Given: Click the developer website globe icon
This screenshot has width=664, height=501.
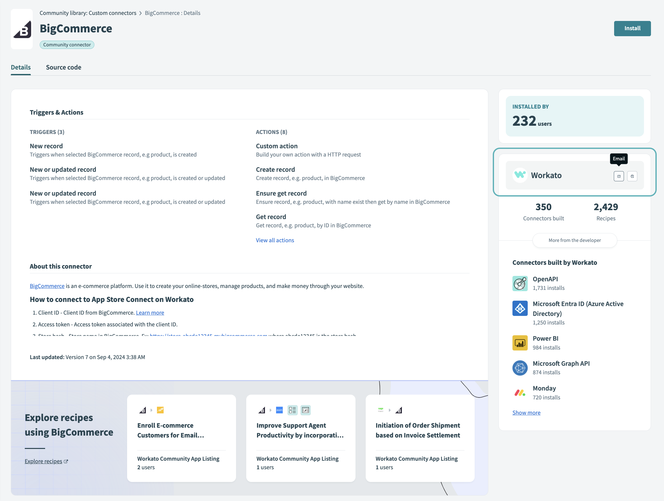Looking at the screenshot, I should click(x=632, y=176).
